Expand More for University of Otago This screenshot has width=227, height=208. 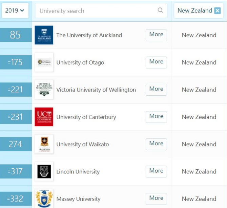(x=156, y=62)
